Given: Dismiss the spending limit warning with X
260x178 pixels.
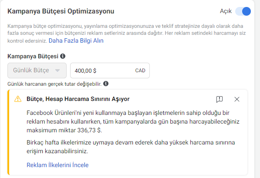Looking at the screenshot, I should (237, 99).
